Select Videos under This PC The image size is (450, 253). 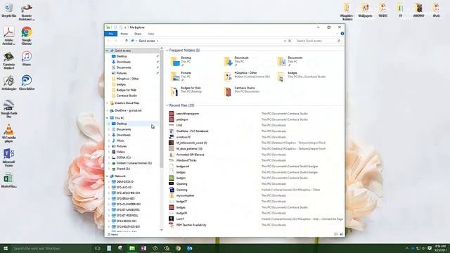pos(120,152)
